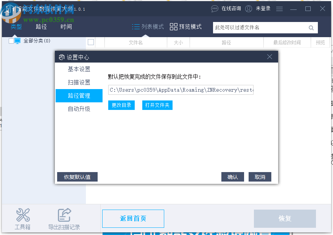Select 列表模式 list view icon
333x235 pixels.
click(135, 27)
